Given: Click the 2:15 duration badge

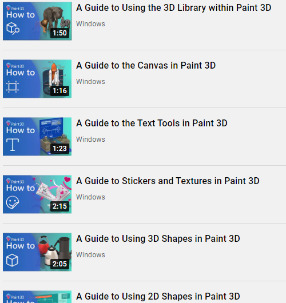Looking at the screenshot, I should point(59,206).
